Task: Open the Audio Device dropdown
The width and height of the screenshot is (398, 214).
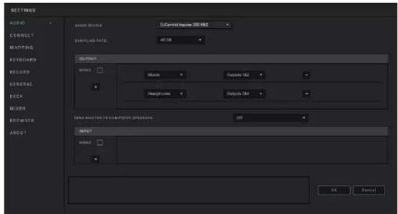Action: pos(194,25)
